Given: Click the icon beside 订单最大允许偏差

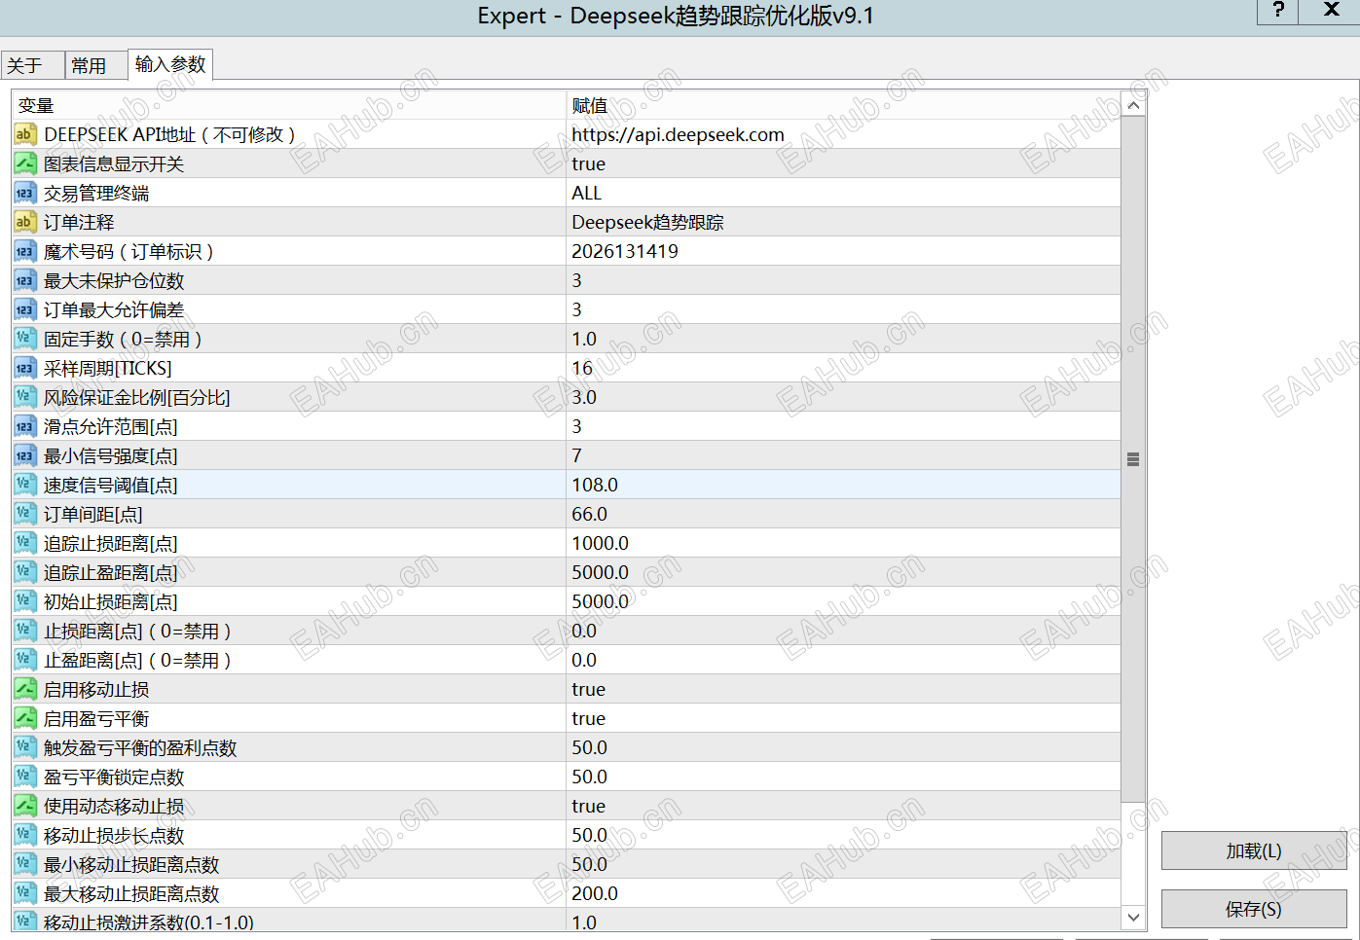Looking at the screenshot, I should coord(25,309).
